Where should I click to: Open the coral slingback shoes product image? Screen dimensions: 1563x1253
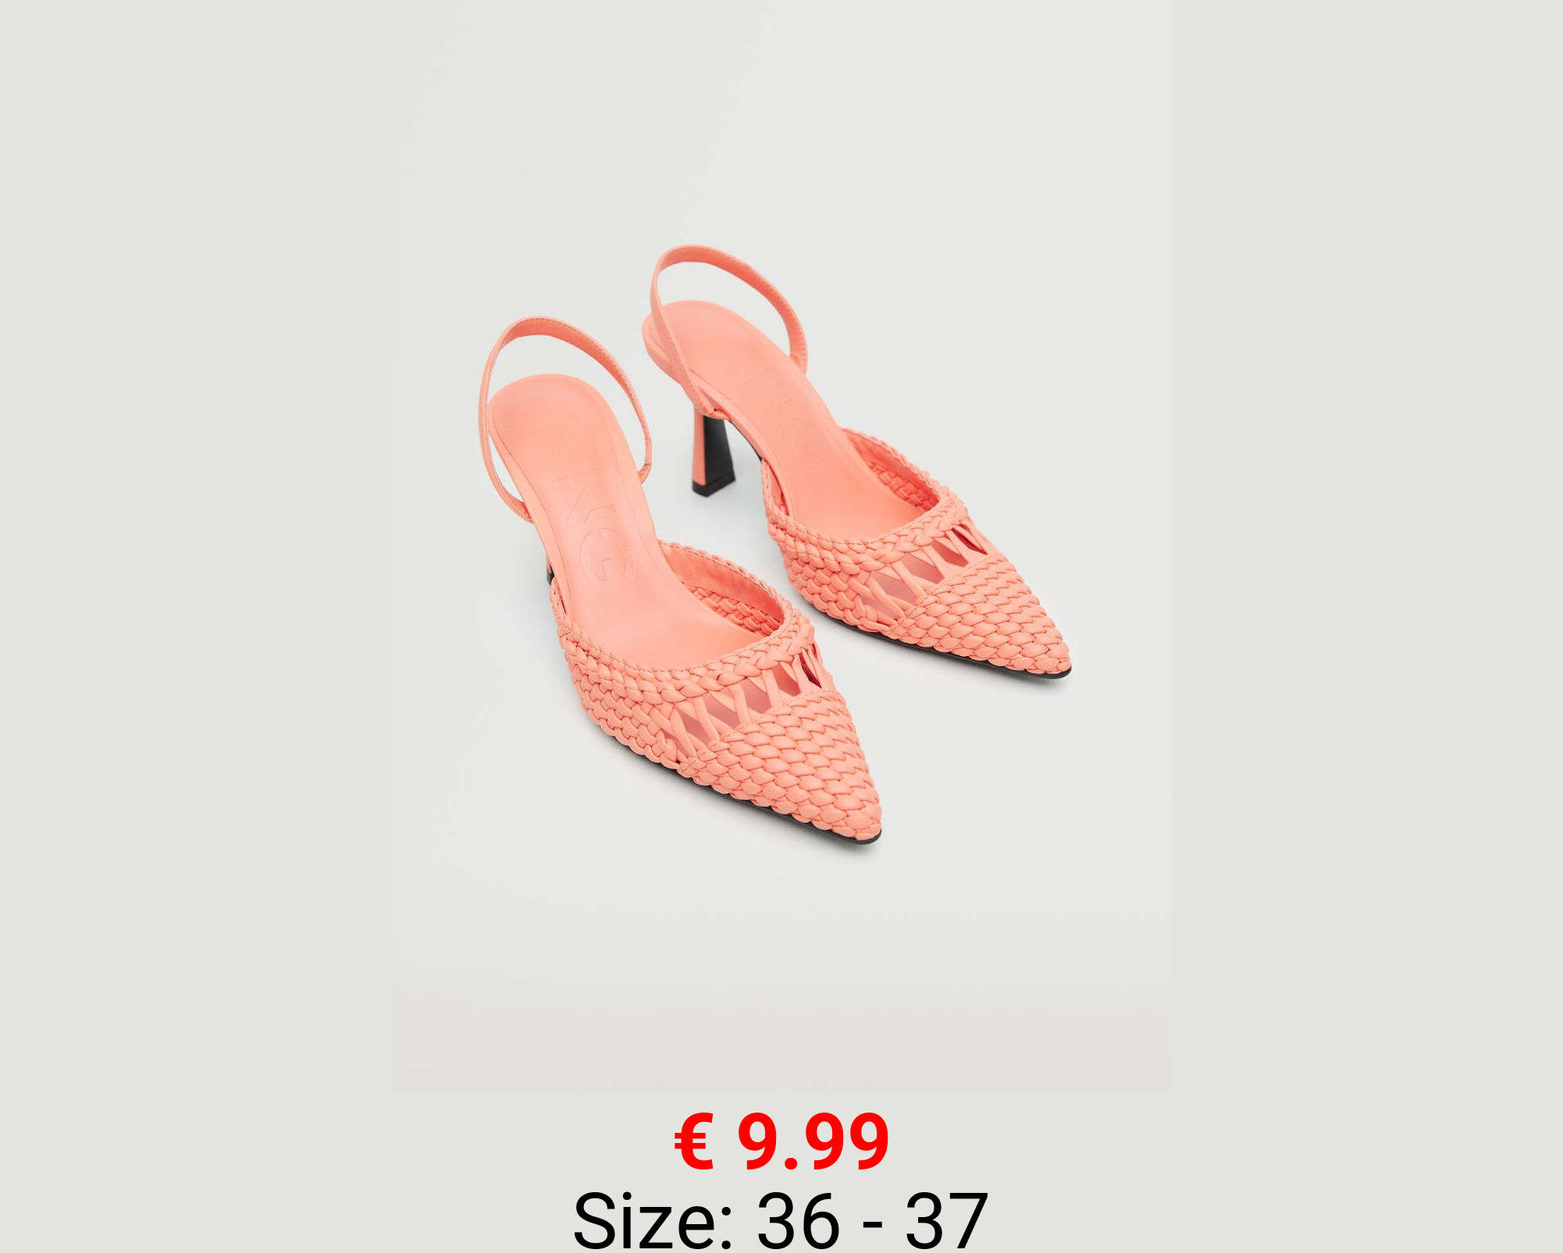pos(781,546)
